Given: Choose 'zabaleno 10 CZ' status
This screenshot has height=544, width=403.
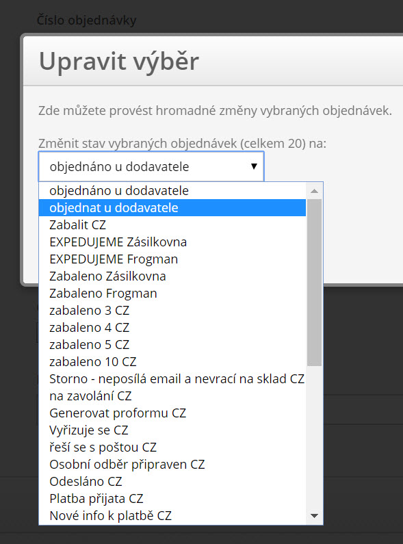Looking at the screenshot, I should [x=172, y=362].
